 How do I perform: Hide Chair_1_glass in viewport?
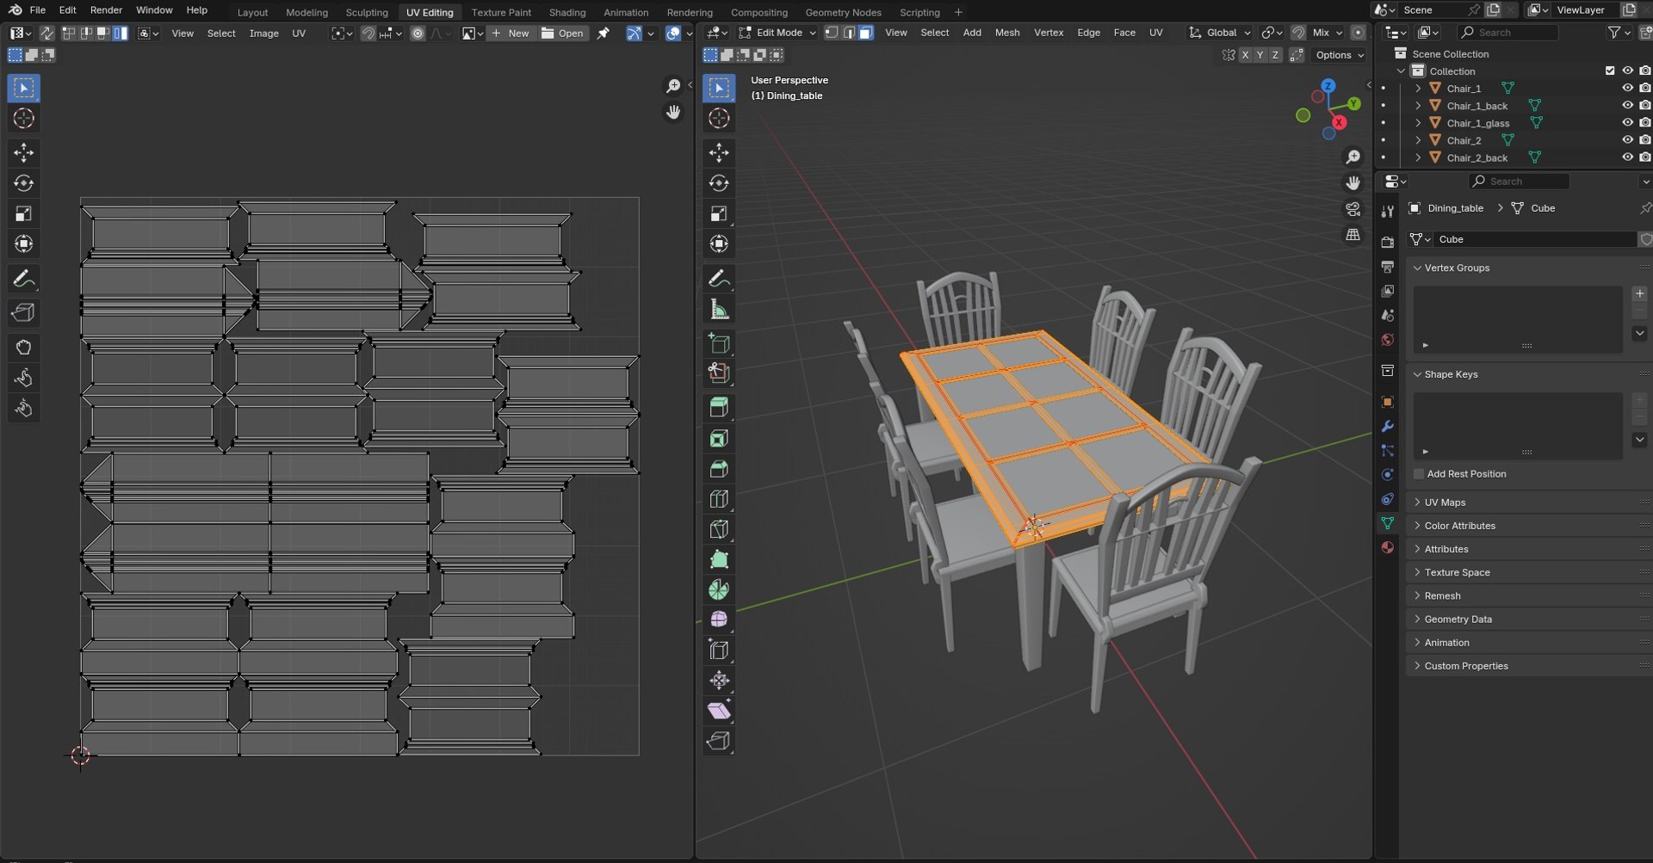1627,122
